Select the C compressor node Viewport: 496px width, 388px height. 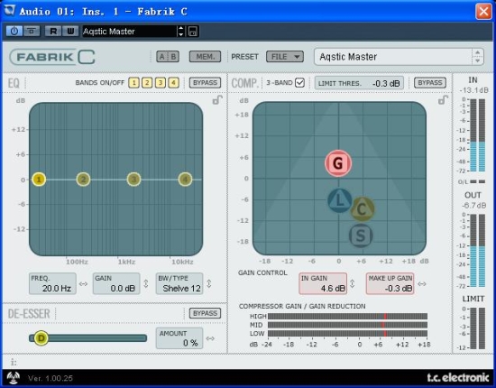pos(362,209)
